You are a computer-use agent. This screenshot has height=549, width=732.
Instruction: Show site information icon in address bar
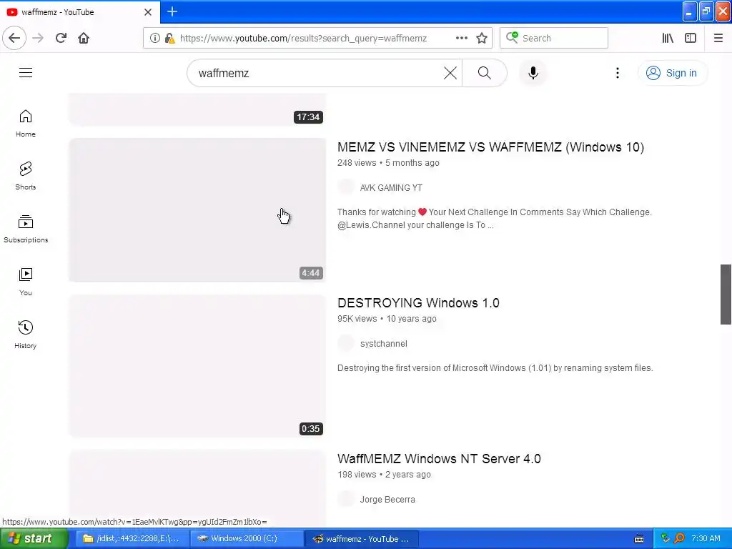click(154, 38)
